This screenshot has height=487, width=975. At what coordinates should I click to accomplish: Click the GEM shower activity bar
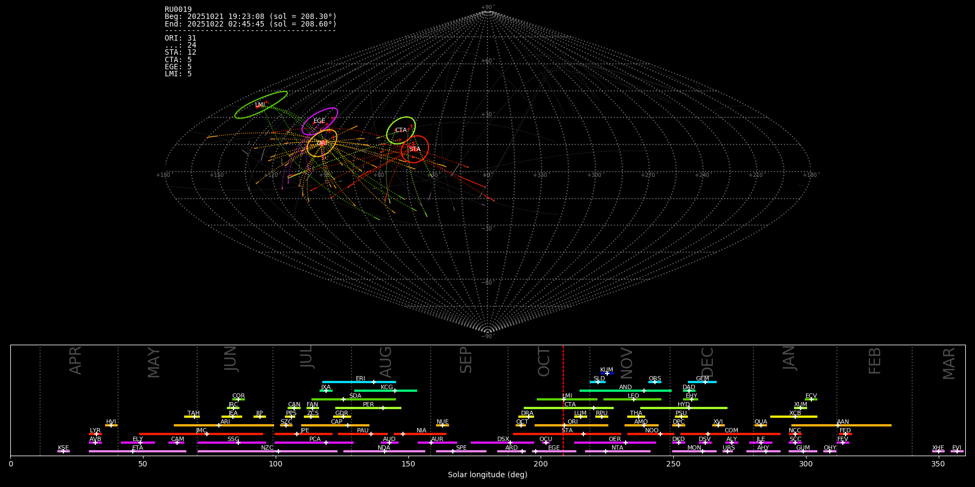click(x=702, y=382)
